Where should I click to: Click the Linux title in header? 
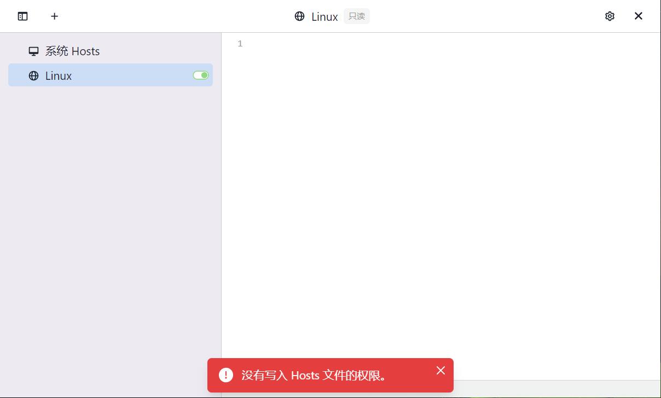(324, 17)
